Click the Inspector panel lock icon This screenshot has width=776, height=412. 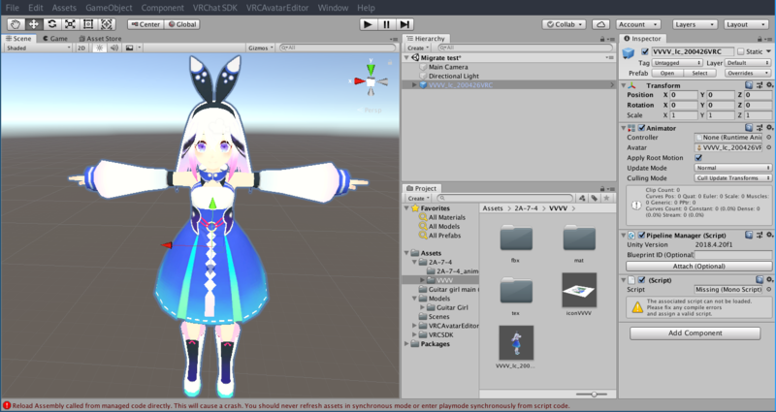click(760, 39)
